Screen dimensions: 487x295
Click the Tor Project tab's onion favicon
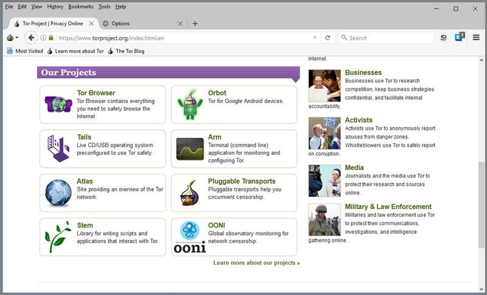17,24
